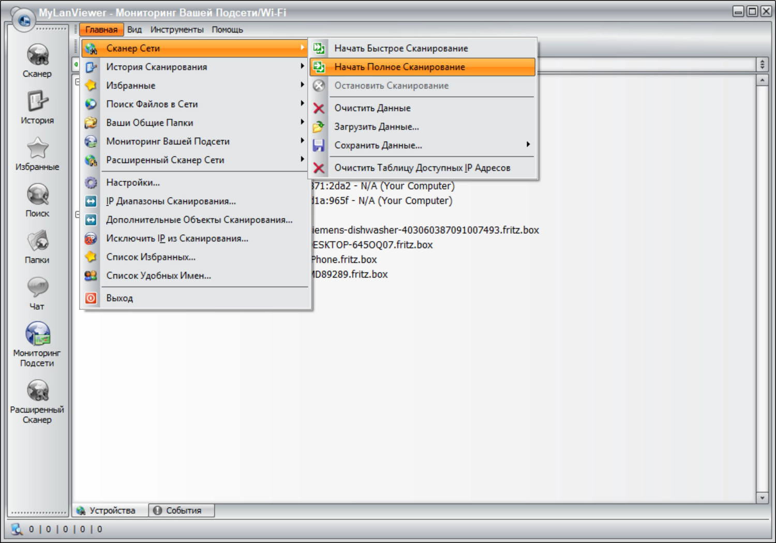Click Выход to exit the program
This screenshot has width=776, height=543.
coord(120,298)
